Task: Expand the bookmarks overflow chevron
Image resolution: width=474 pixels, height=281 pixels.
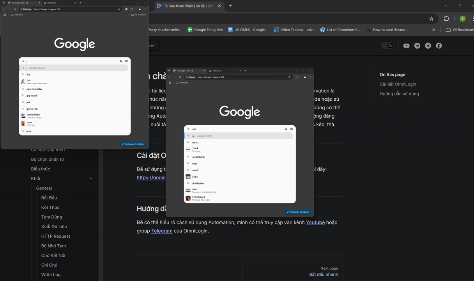Action: [433, 30]
